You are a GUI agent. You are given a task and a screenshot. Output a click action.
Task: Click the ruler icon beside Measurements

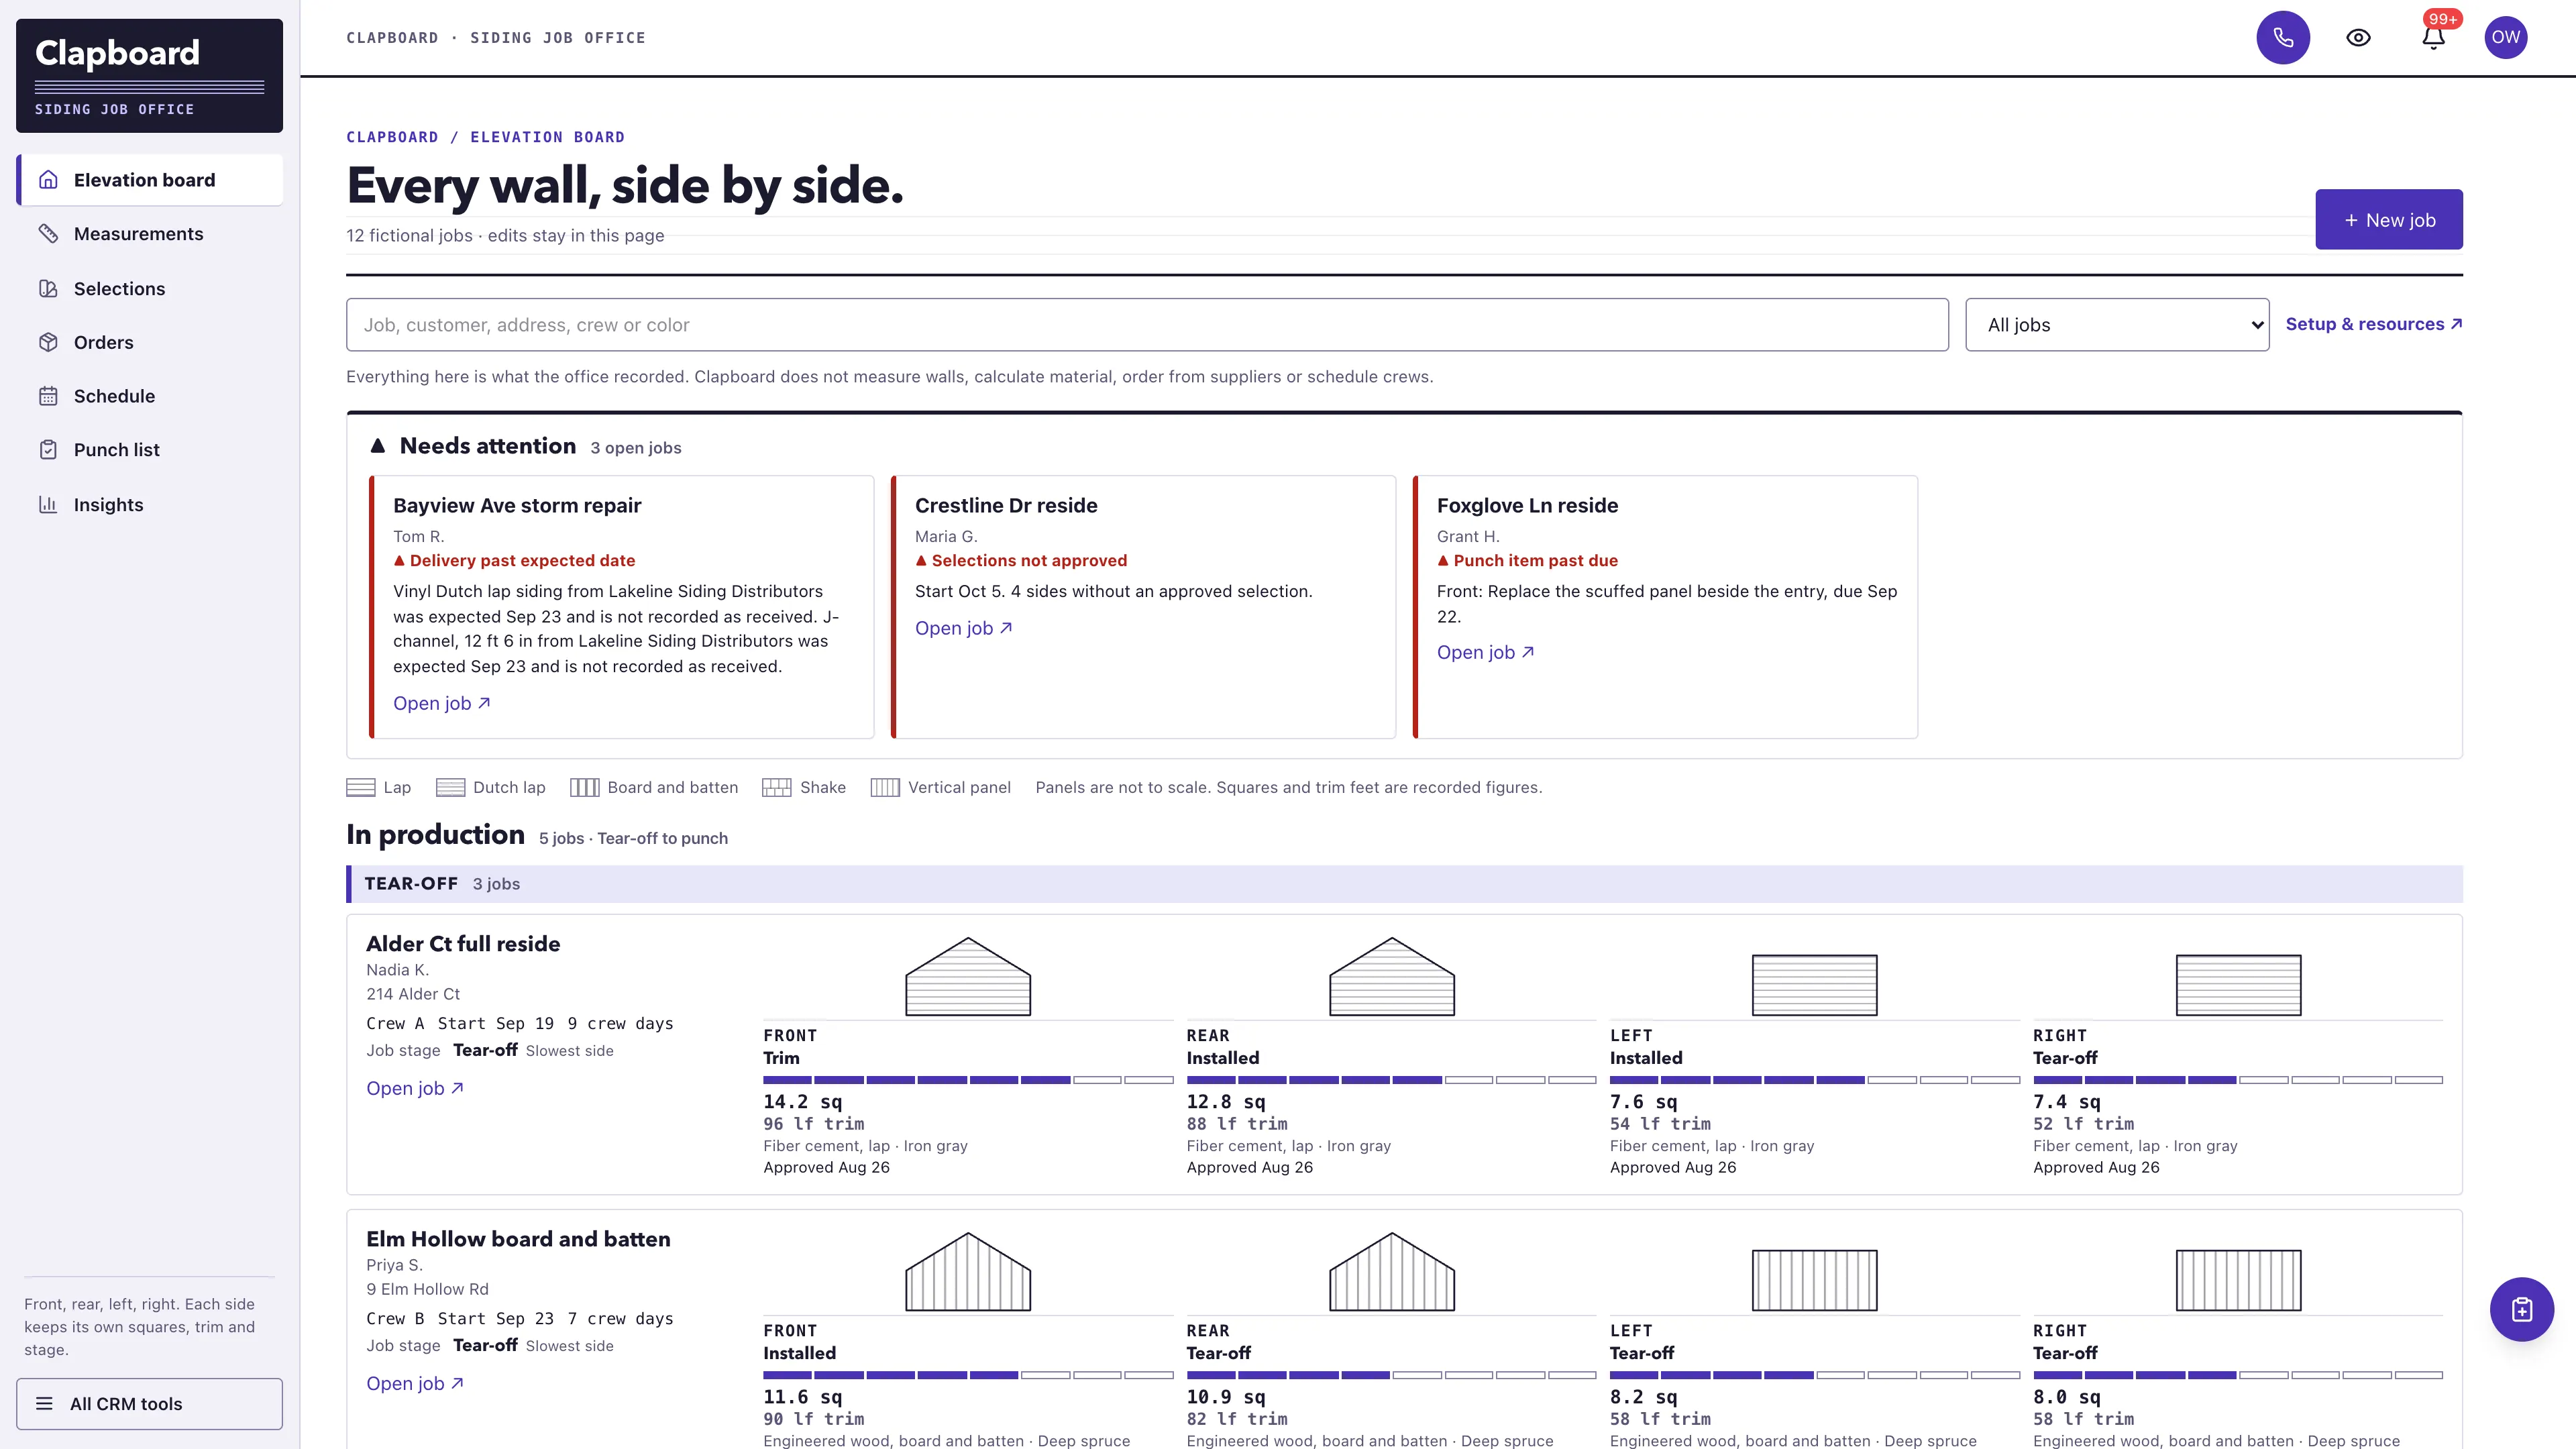pyautogui.click(x=48, y=233)
